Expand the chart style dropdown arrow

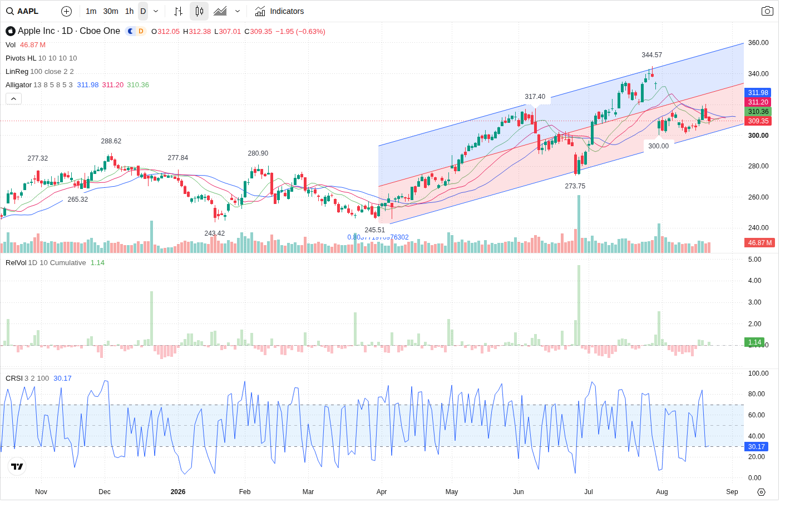tap(238, 11)
